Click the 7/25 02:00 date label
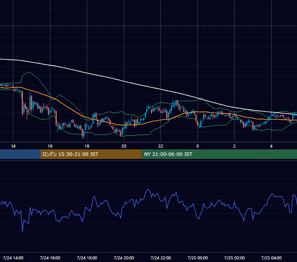Screen dimensions: 297x262 point(234,258)
